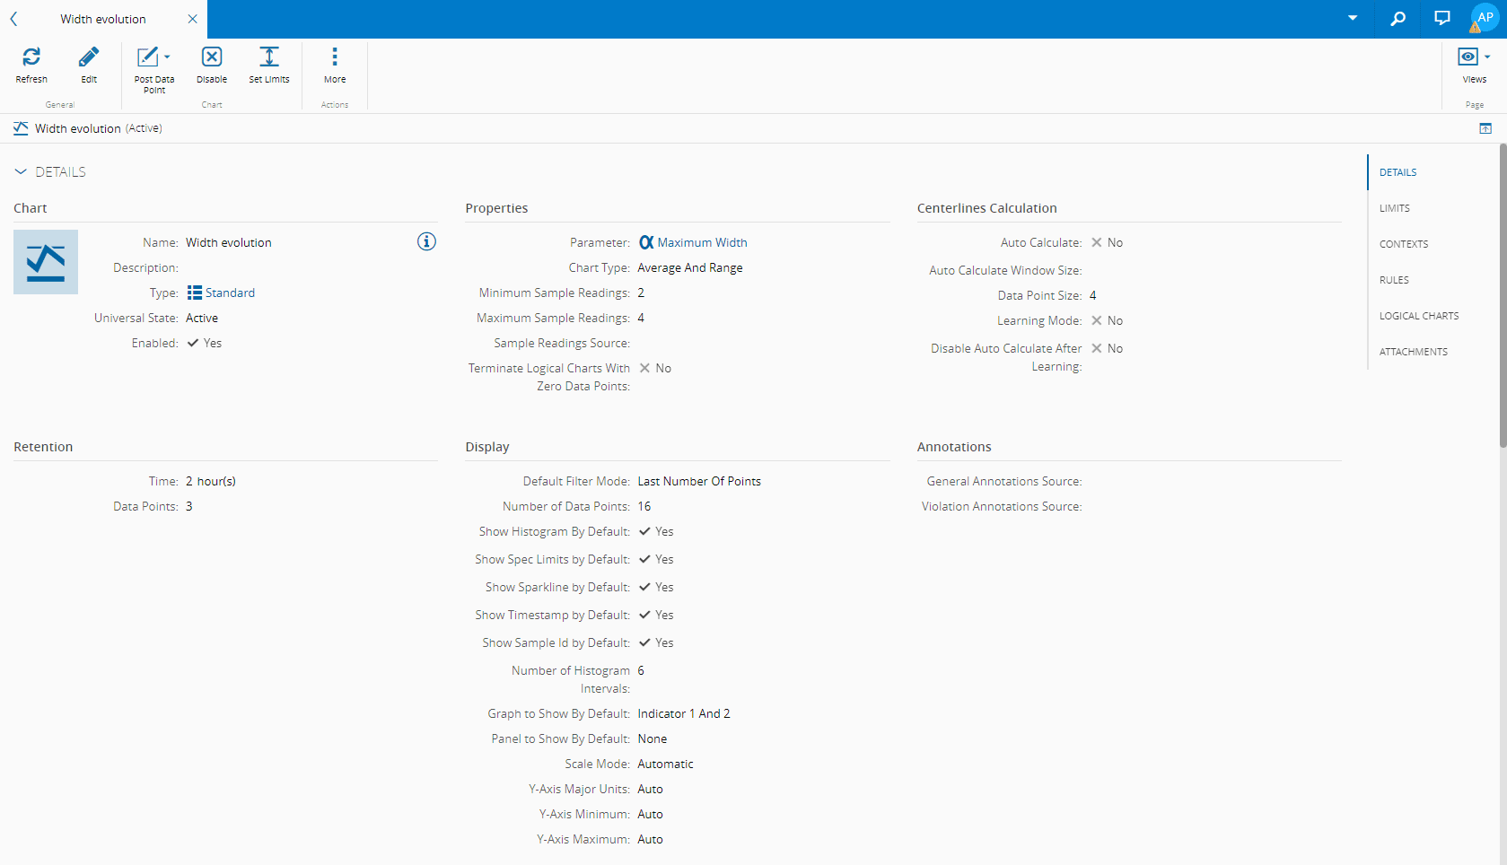The height and width of the screenshot is (865, 1507).
Task: Navigate to LOGICAL CHARTS section
Action: point(1419,316)
